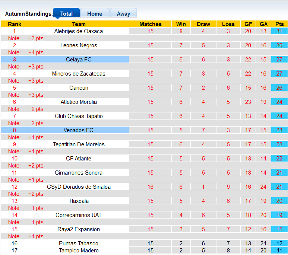Click the CF Atlante team link

coord(79,159)
